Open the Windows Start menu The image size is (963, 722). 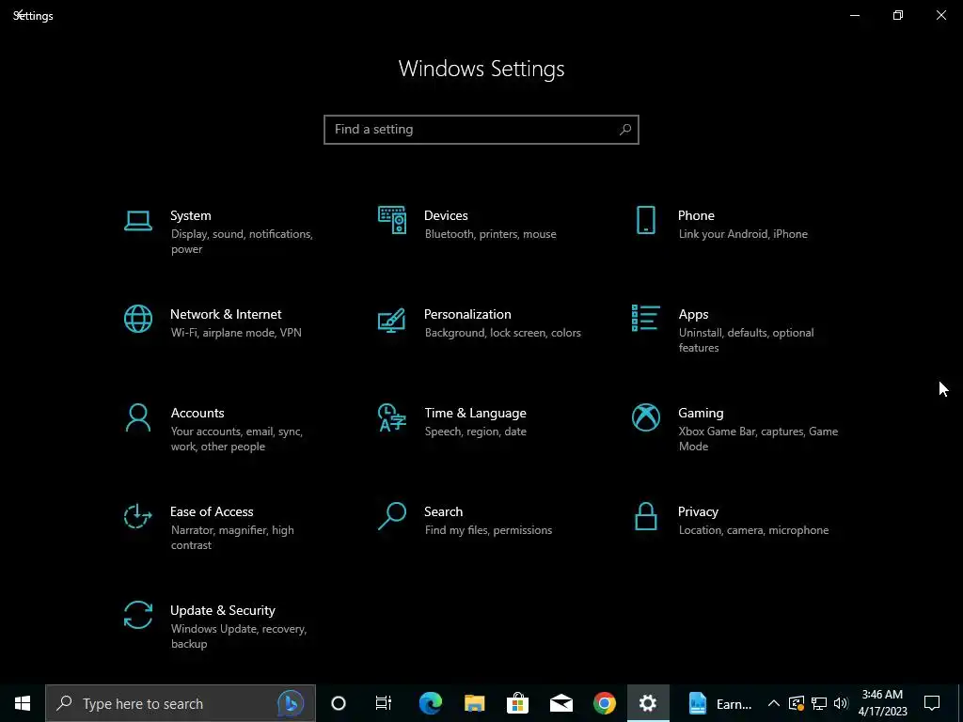23,703
